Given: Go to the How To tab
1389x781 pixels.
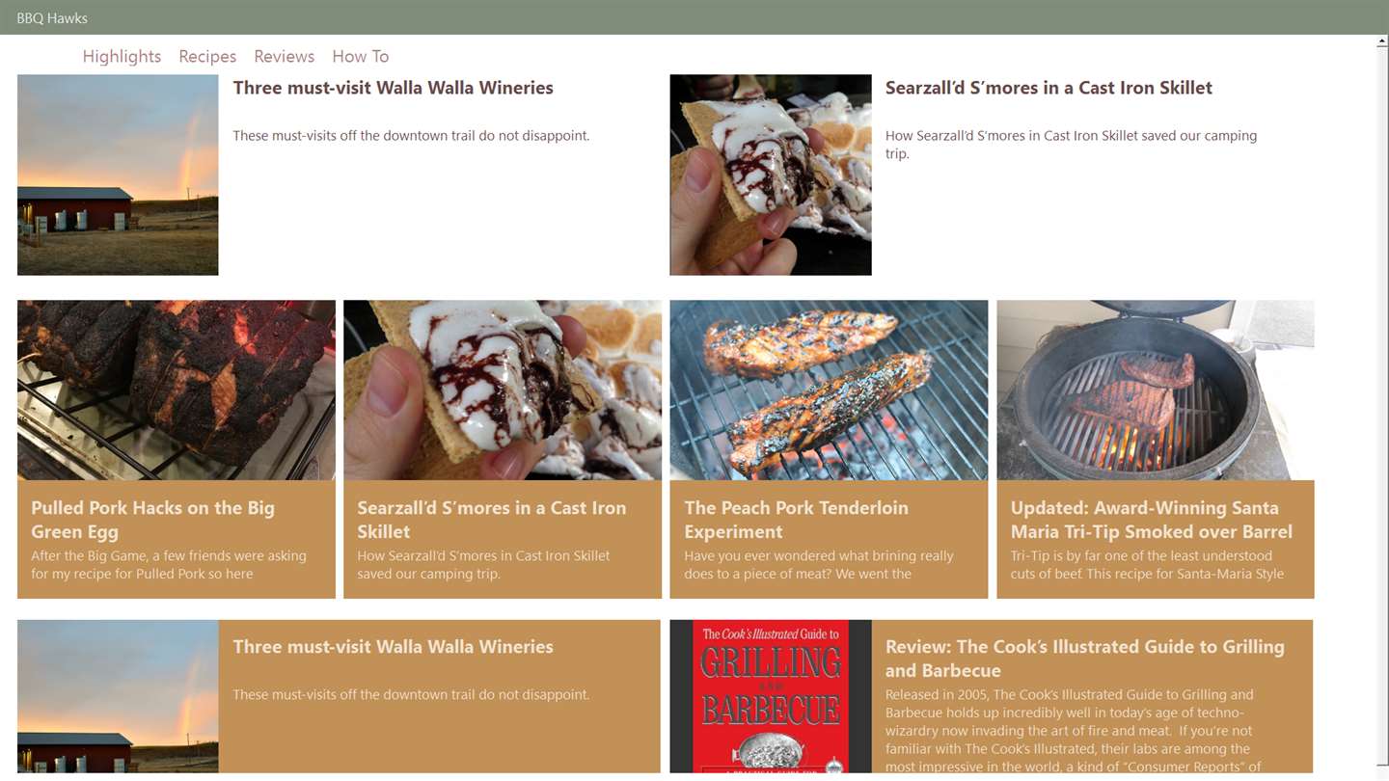Looking at the screenshot, I should 360,56.
